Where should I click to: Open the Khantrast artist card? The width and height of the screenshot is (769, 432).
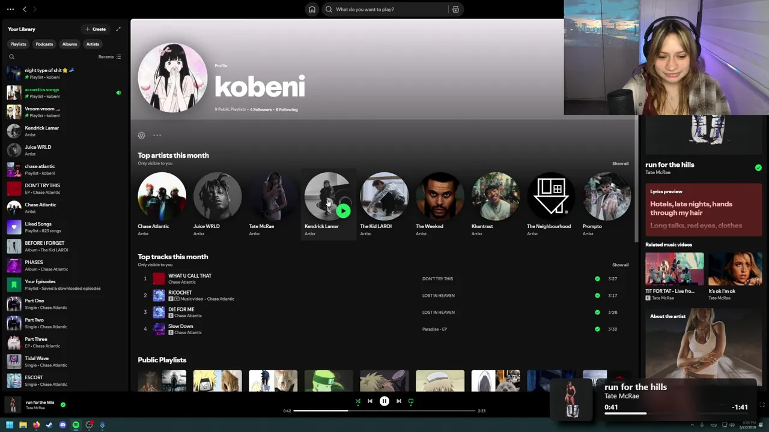pyautogui.click(x=495, y=204)
